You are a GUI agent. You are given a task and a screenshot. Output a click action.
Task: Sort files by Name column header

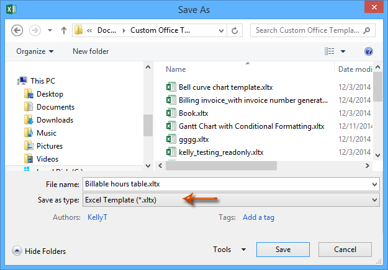click(176, 69)
